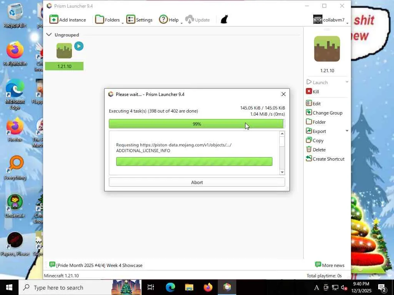Viewport: 394px width, 295px height.
Task: Click the Type here to search box
Action: point(80,287)
